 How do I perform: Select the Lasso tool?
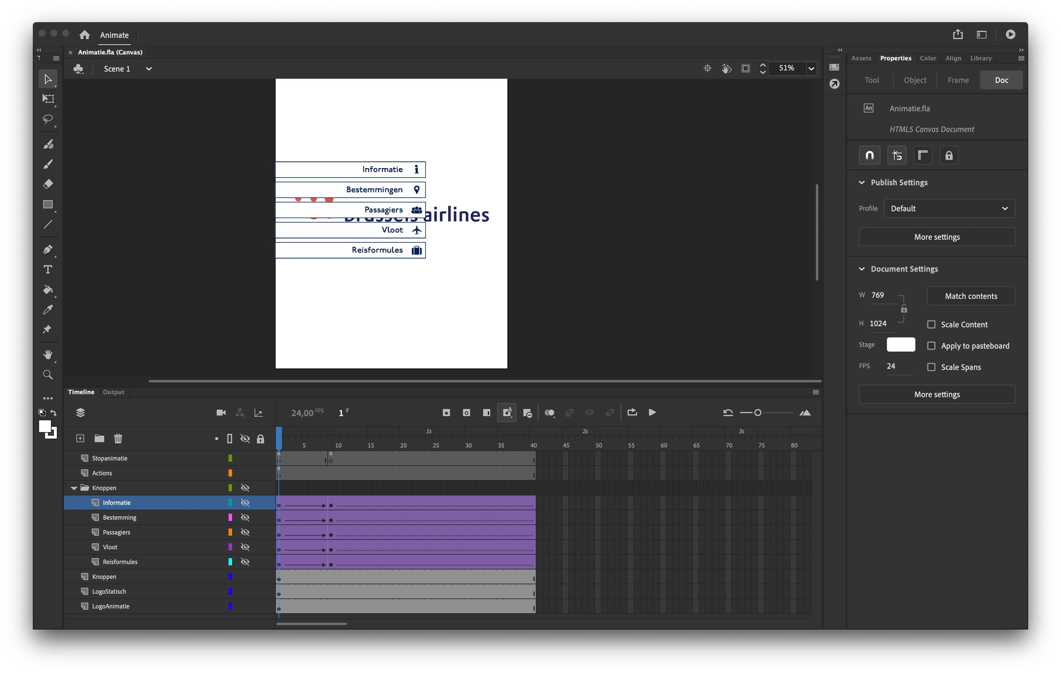(x=48, y=119)
